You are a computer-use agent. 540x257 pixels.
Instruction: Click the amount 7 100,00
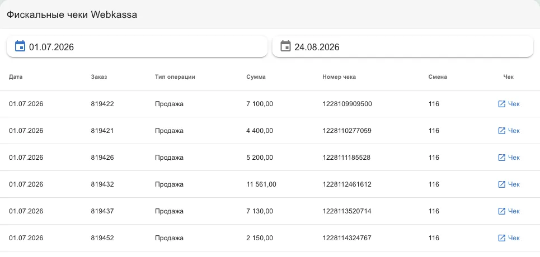point(260,104)
